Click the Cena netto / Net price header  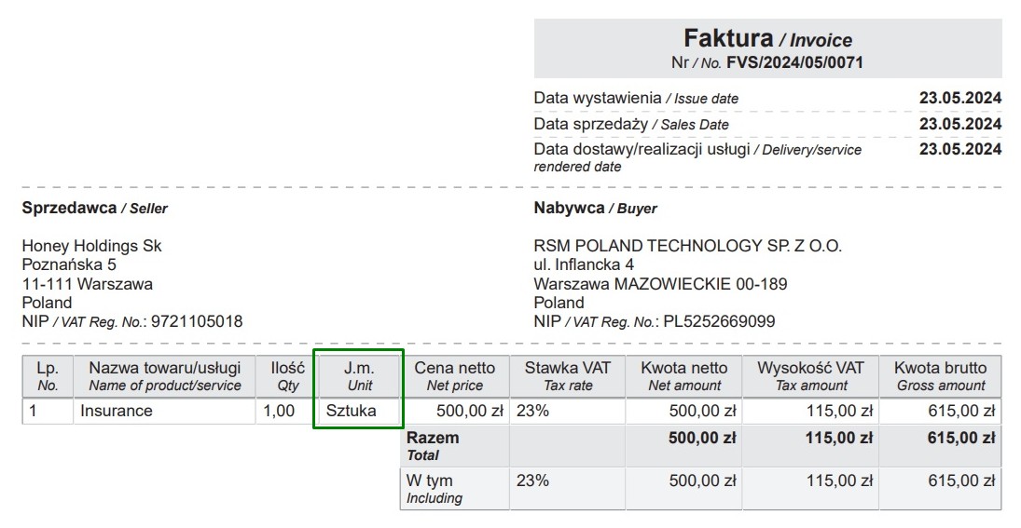coord(455,375)
